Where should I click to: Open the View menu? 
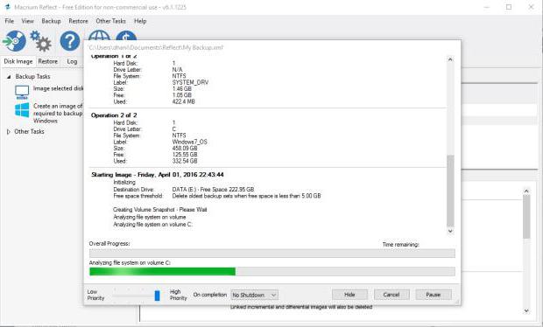(28, 21)
